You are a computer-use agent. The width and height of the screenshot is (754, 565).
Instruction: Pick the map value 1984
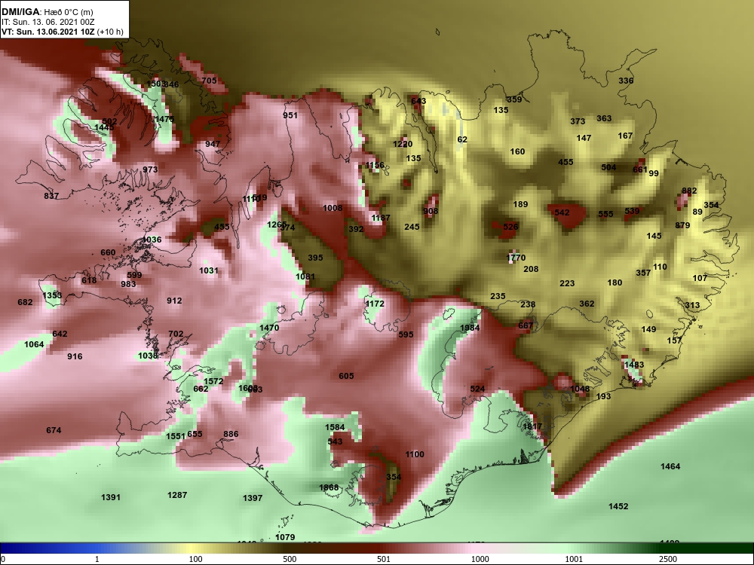coord(470,328)
